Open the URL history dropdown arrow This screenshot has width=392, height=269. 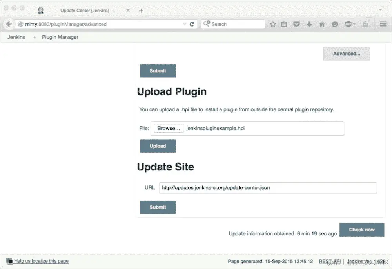tap(185, 24)
